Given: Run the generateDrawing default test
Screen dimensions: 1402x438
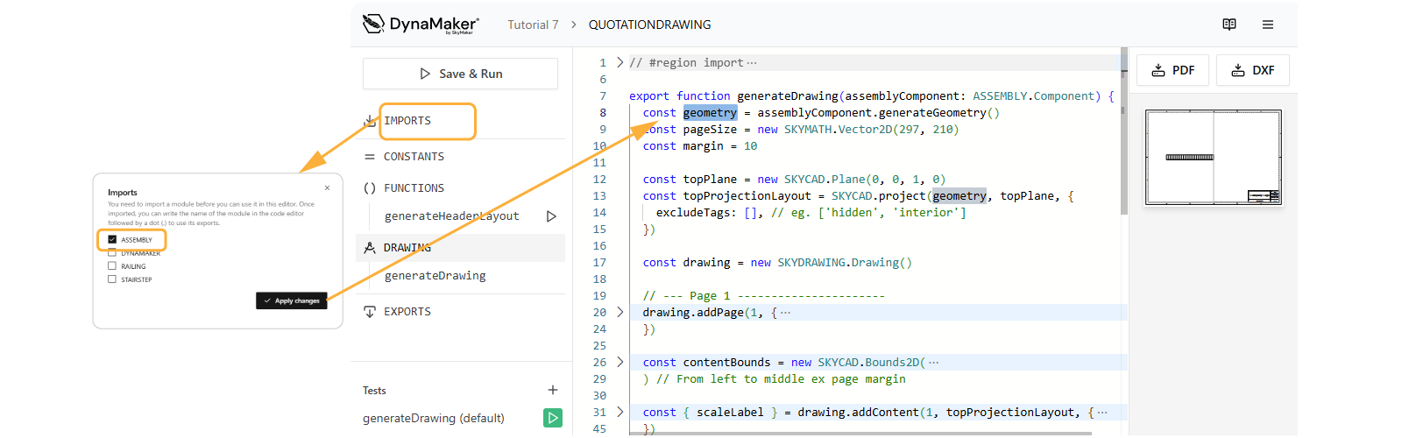Looking at the screenshot, I should (x=553, y=418).
